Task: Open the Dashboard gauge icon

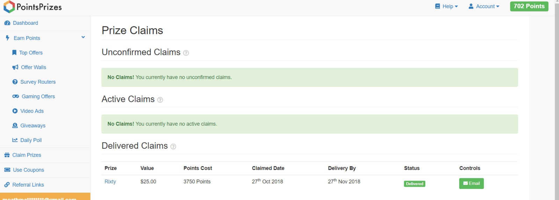Action: tap(7, 23)
